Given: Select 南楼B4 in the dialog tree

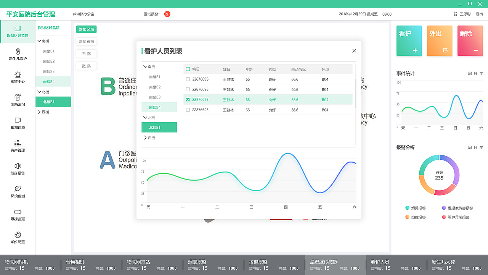Looking at the screenshot, I should (x=159, y=107).
